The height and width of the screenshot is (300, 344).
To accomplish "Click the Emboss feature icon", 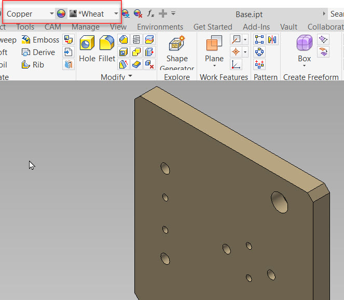I will 26,40.
